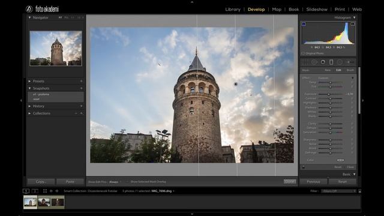Screen dimensions: 384x216
Task: Go back with filmstrip left arrow
Action: pos(51,191)
